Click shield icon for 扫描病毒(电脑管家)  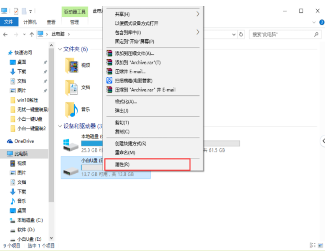pos(109,80)
